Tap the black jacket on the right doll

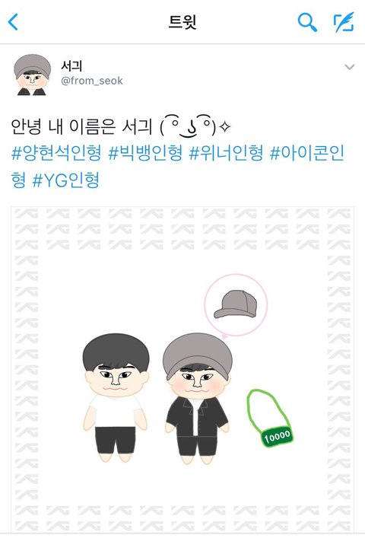pos(197,415)
